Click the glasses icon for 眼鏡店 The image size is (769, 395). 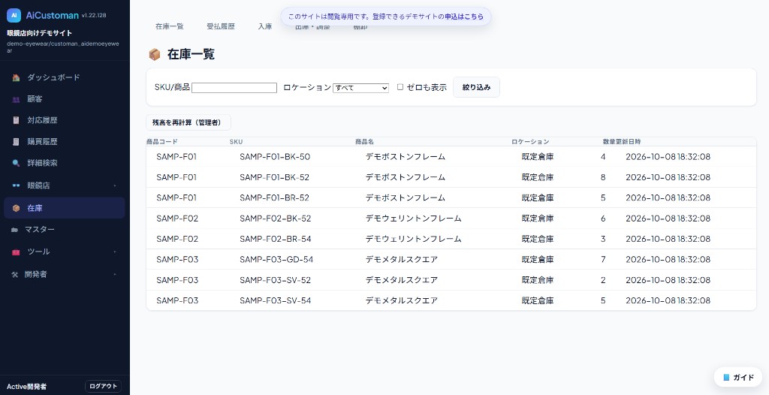tap(16, 185)
